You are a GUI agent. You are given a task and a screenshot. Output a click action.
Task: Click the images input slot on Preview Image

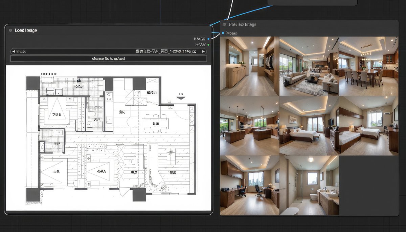click(x=222, y=33)
